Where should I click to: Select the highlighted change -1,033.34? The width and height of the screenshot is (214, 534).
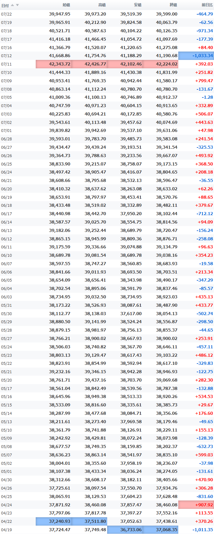click(196, 56)
